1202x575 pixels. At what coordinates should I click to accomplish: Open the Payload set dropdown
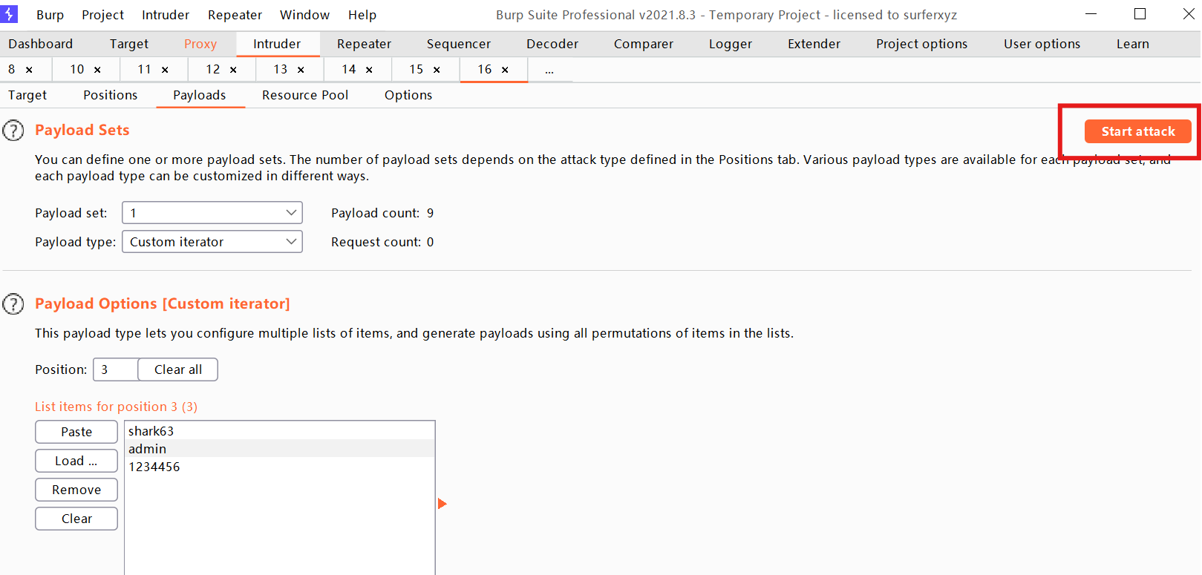click(x=212, y=213)
